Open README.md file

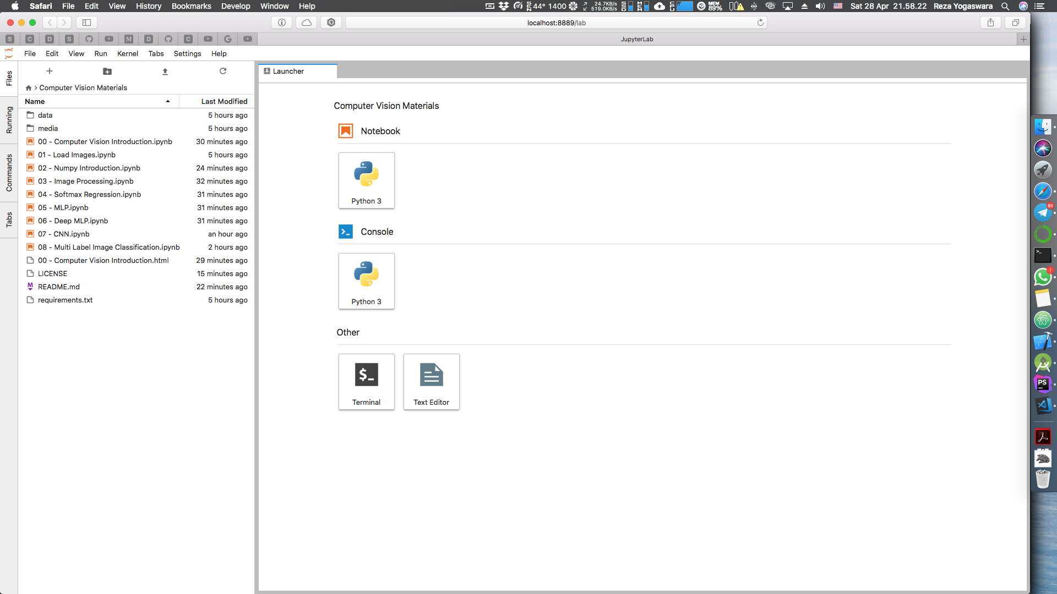pos(59,287)
